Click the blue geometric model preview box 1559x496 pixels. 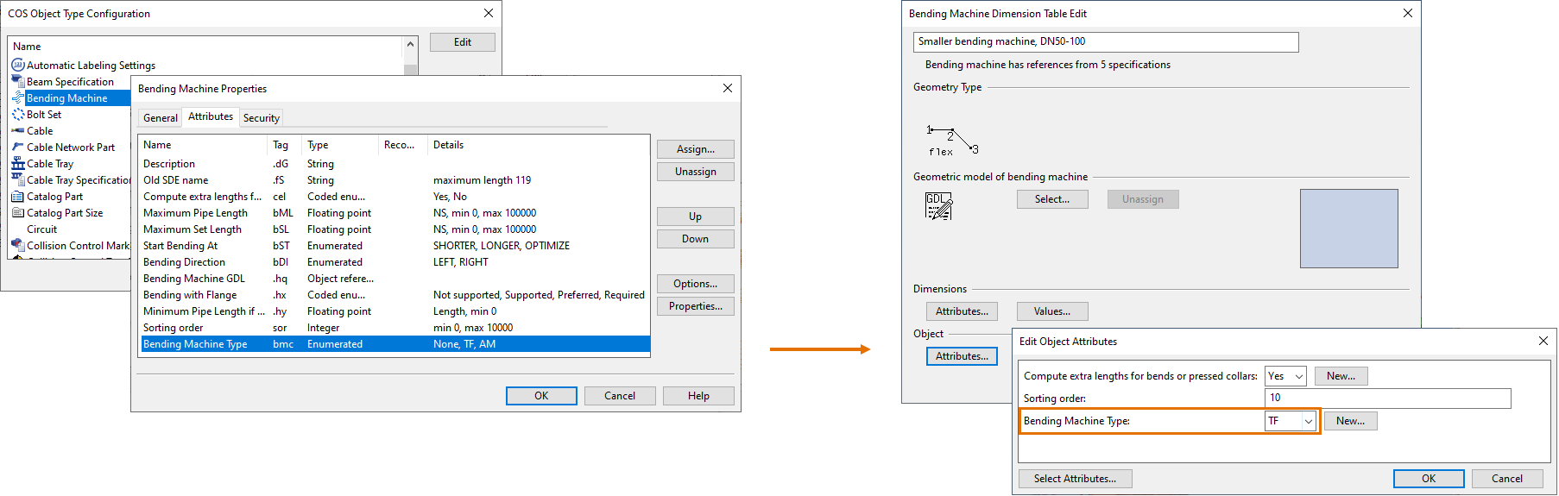coord(1348,229)
